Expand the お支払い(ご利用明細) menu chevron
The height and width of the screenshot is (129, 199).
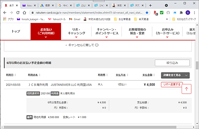tap(46, 37)
